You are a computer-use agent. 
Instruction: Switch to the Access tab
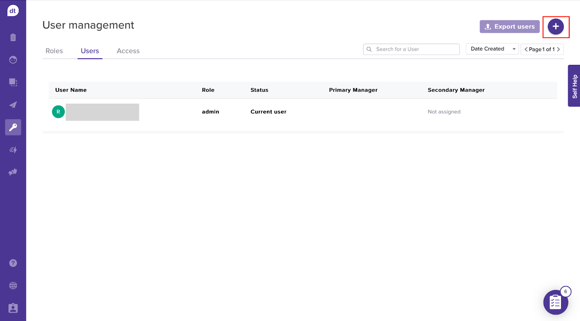[x=128, y=51]
